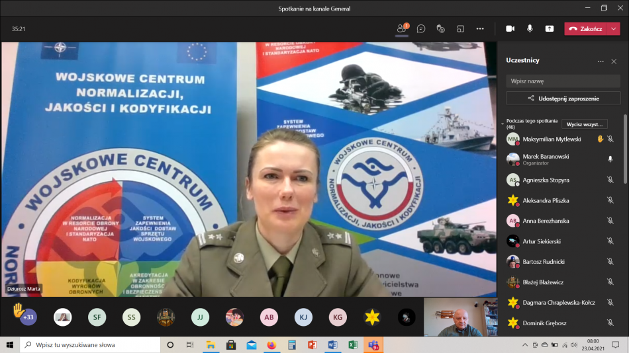629x353 pixels.
Task: Click the SF participant avatar
Action: click(97, 317)
